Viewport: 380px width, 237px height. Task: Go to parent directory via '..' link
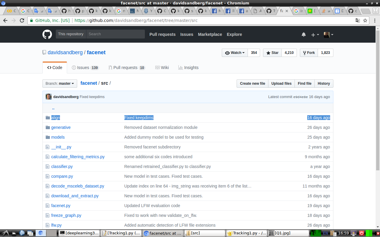point(53,108)
